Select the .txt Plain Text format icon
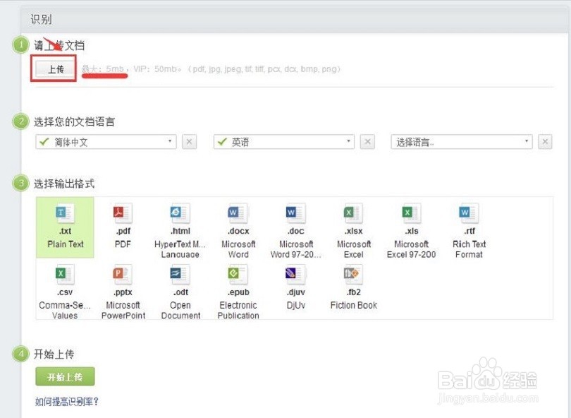Image resolution: width=571 pixels, height=418 pixels. click(65, 227)
